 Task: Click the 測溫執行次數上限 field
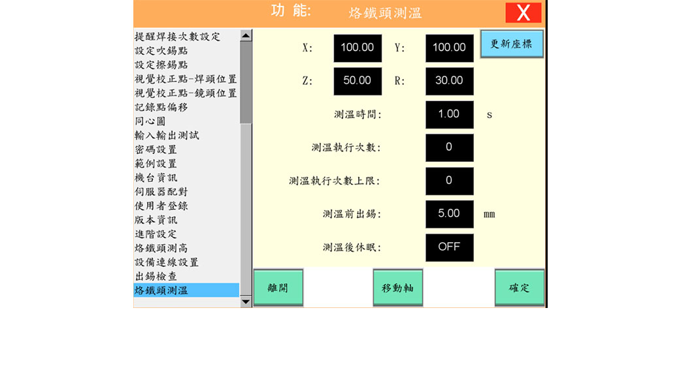tap(449, 181)
